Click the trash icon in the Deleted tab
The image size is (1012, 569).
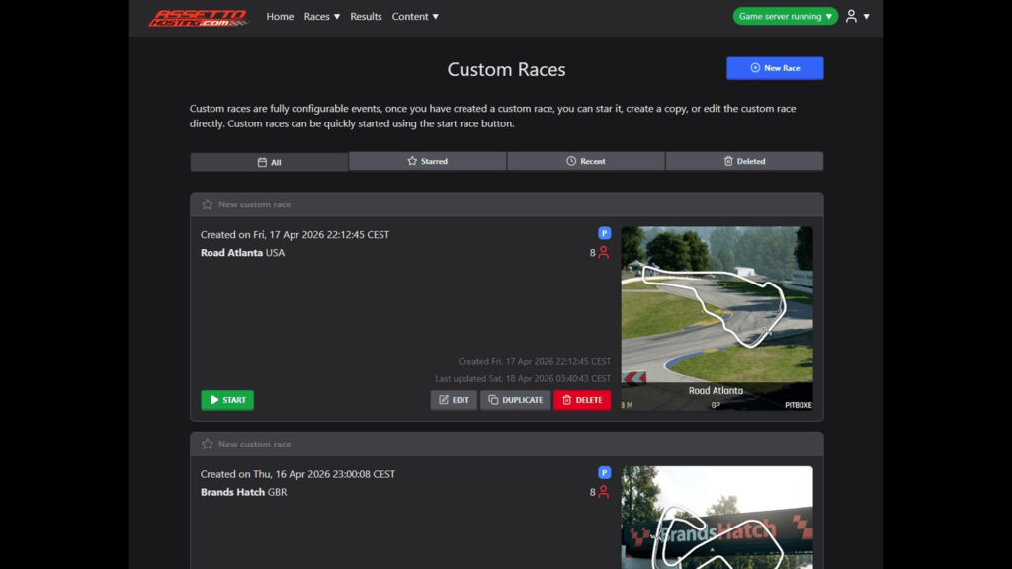click(728, 161)
